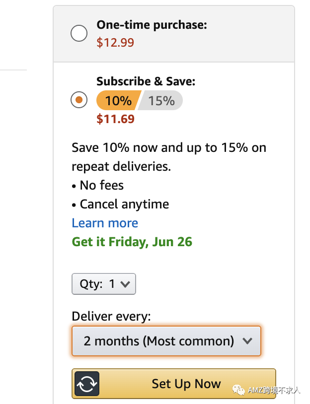Select the Subscribe & Save radio button
The image size is (310, 404).
click(79, 100)
